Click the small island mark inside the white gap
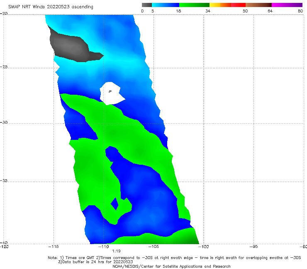Viewport: 307px width, 269px height. [110, 91]
